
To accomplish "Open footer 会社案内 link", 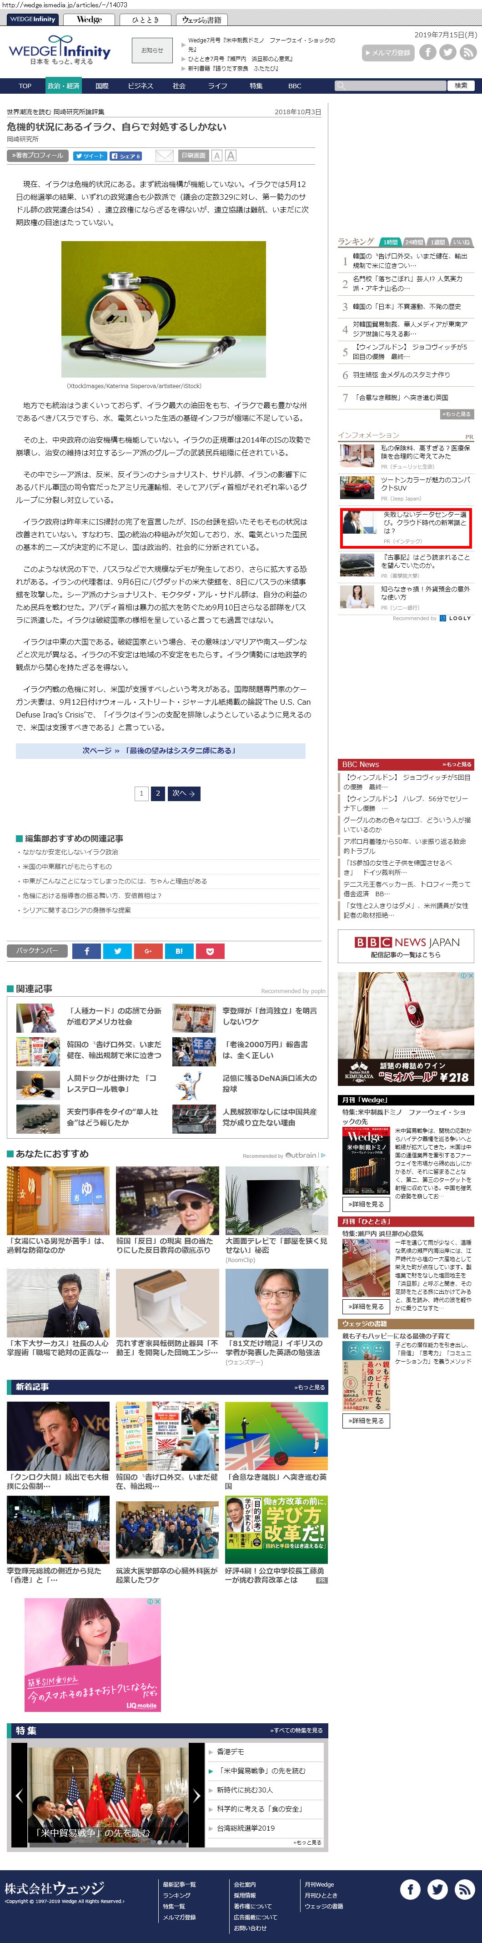I will point(244,1884).
